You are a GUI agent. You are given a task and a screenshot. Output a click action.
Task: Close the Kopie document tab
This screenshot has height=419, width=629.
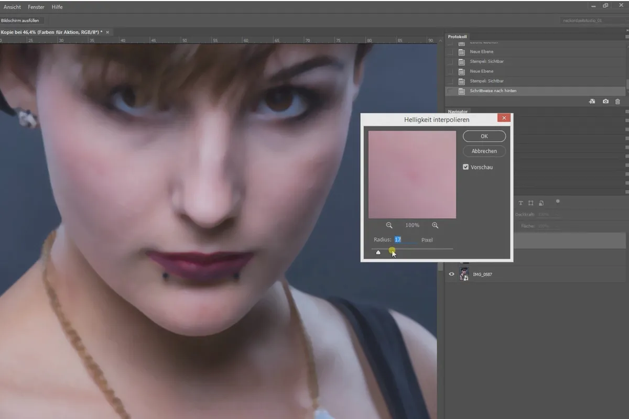click(x=107, y=32)
